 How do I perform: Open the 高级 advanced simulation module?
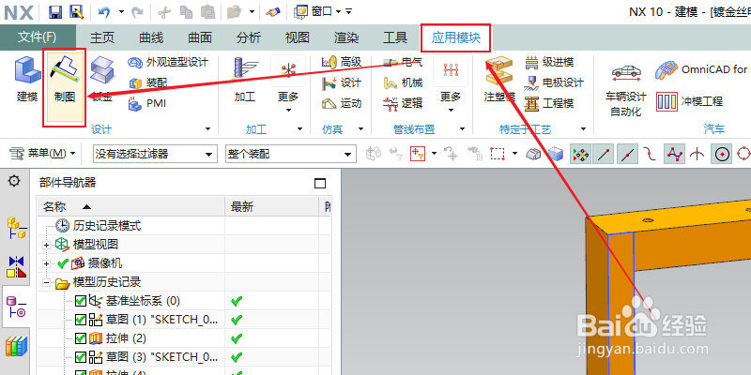tap(342, 62)
